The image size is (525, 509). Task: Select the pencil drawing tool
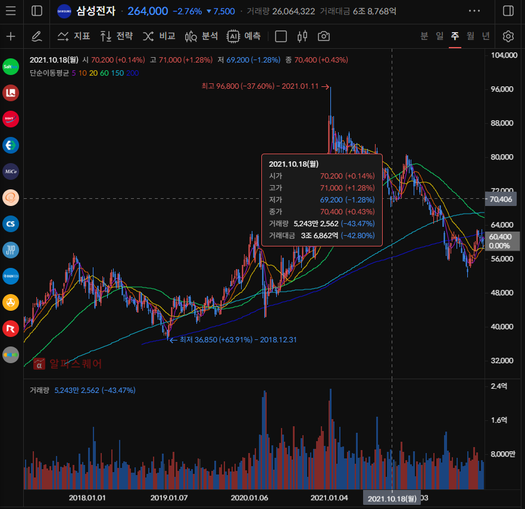click(x=37, y=36)
